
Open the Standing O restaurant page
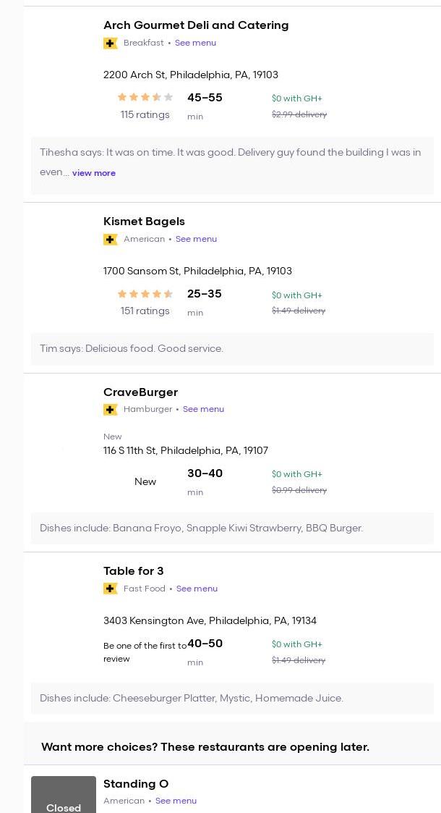click(136, 784)
